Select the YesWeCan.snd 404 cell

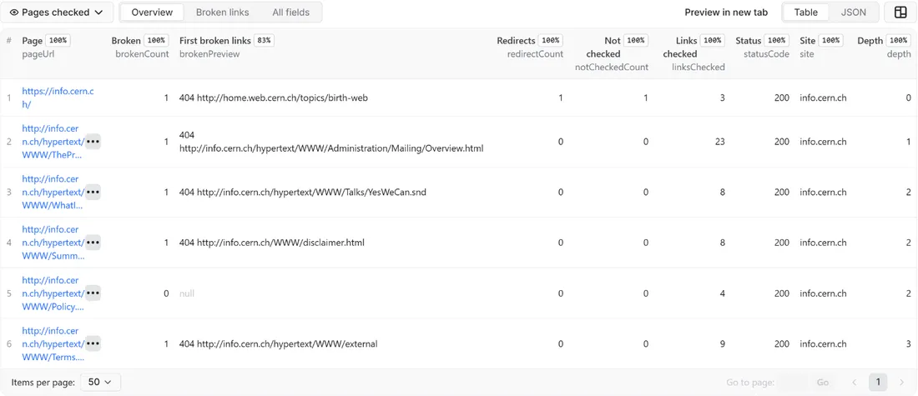[303, 192]
